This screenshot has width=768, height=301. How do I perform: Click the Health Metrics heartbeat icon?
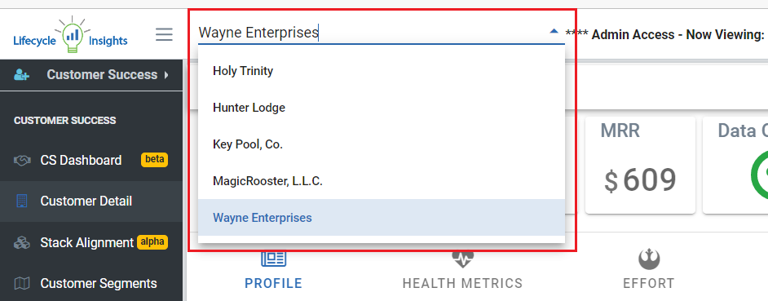click(462, 259)
